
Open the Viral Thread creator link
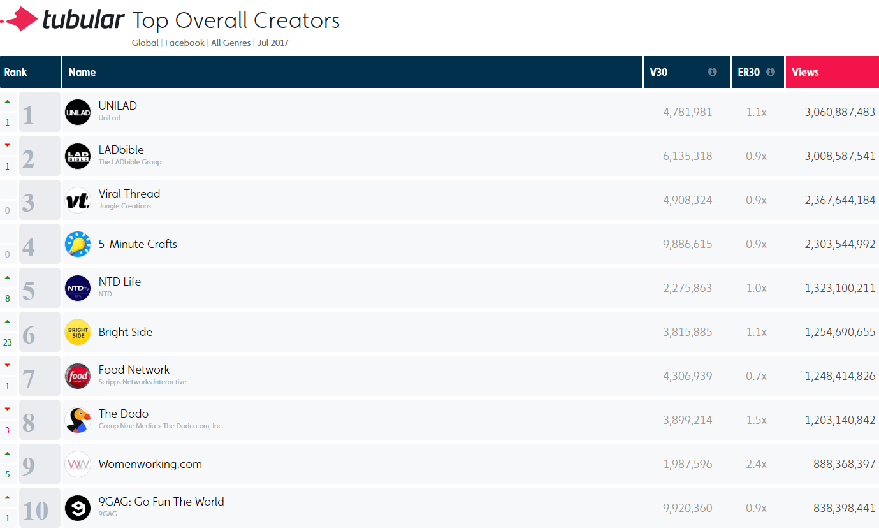click(129, 194)
